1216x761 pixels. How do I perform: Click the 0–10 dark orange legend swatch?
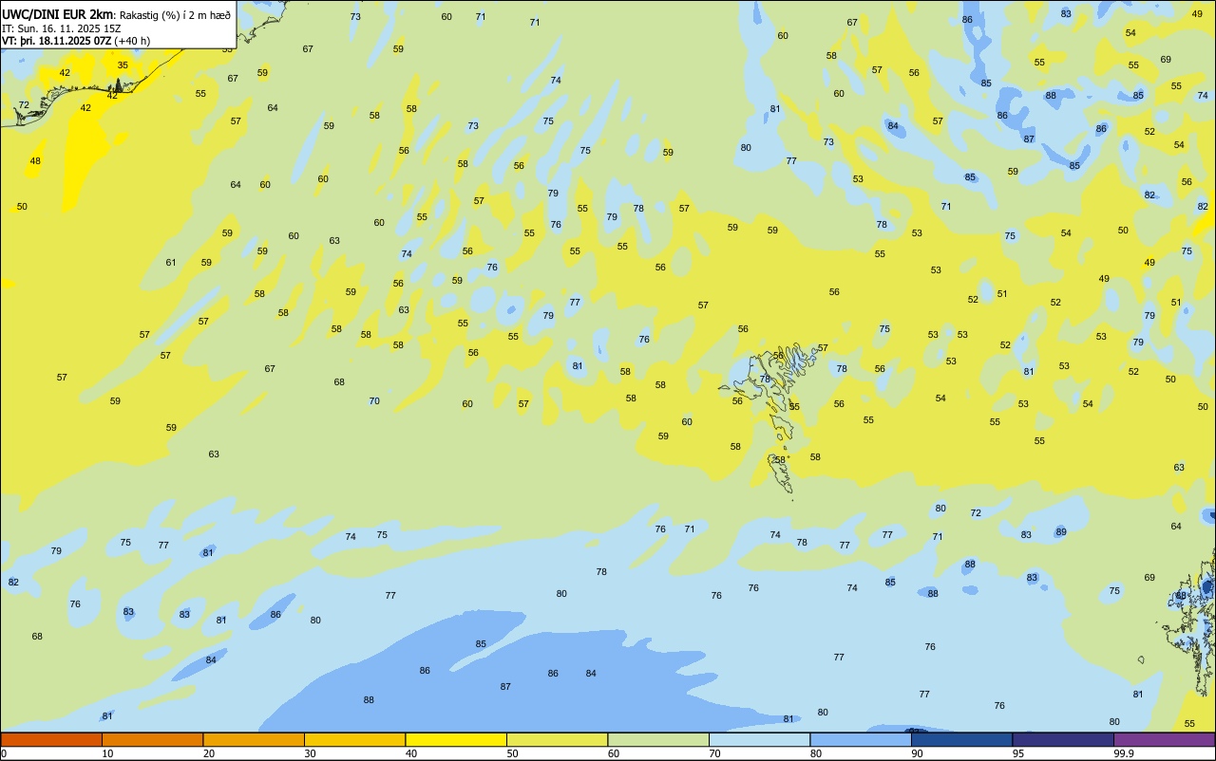(51, 739)
